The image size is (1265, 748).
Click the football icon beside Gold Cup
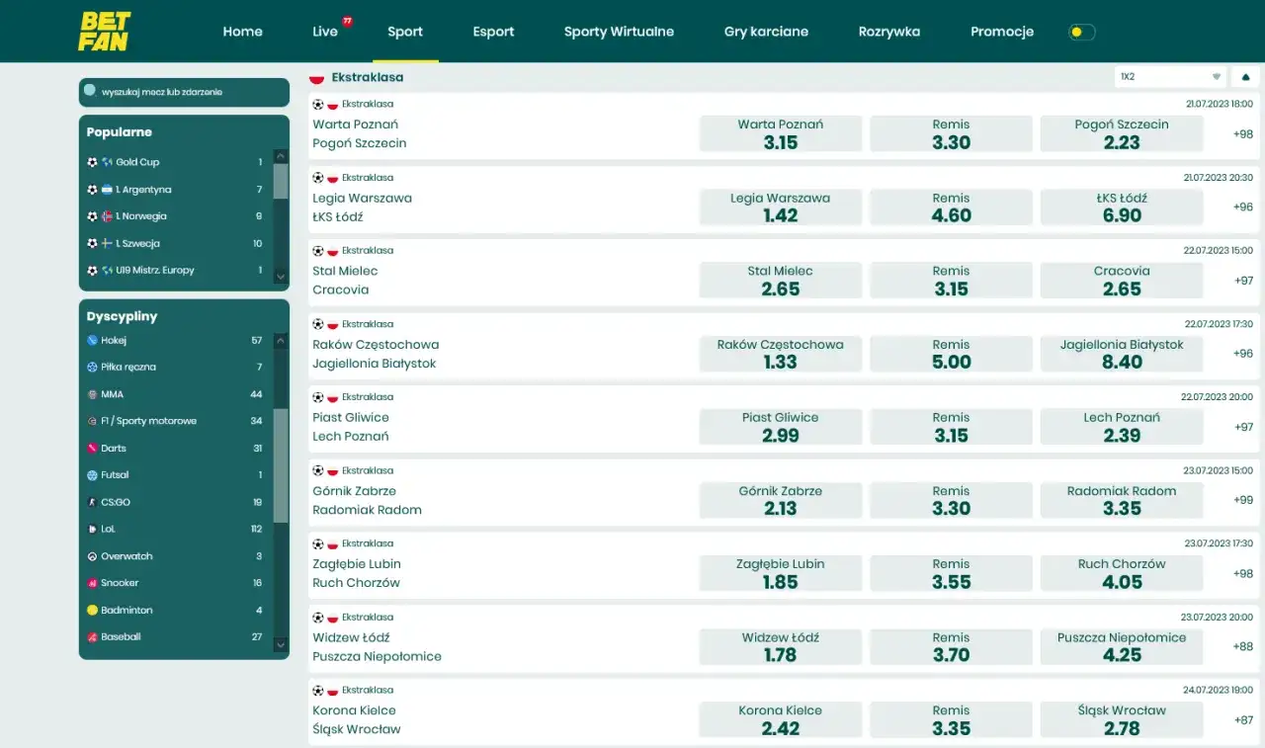(92, 162)
